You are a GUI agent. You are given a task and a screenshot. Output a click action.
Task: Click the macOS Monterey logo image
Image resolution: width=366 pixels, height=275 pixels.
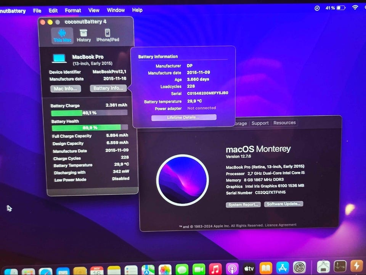pos(182,180)
